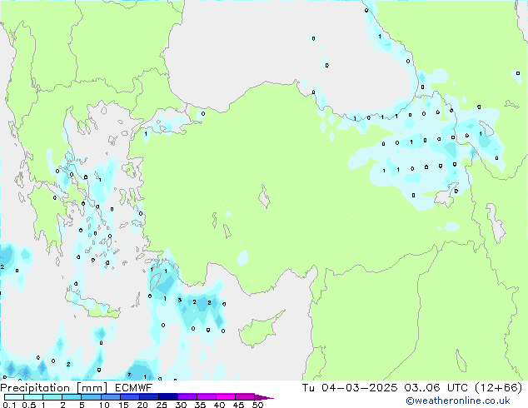Screen dimensions: 528x408
Task: Click the '25' legend scale label
Action: tap(162, 405)
